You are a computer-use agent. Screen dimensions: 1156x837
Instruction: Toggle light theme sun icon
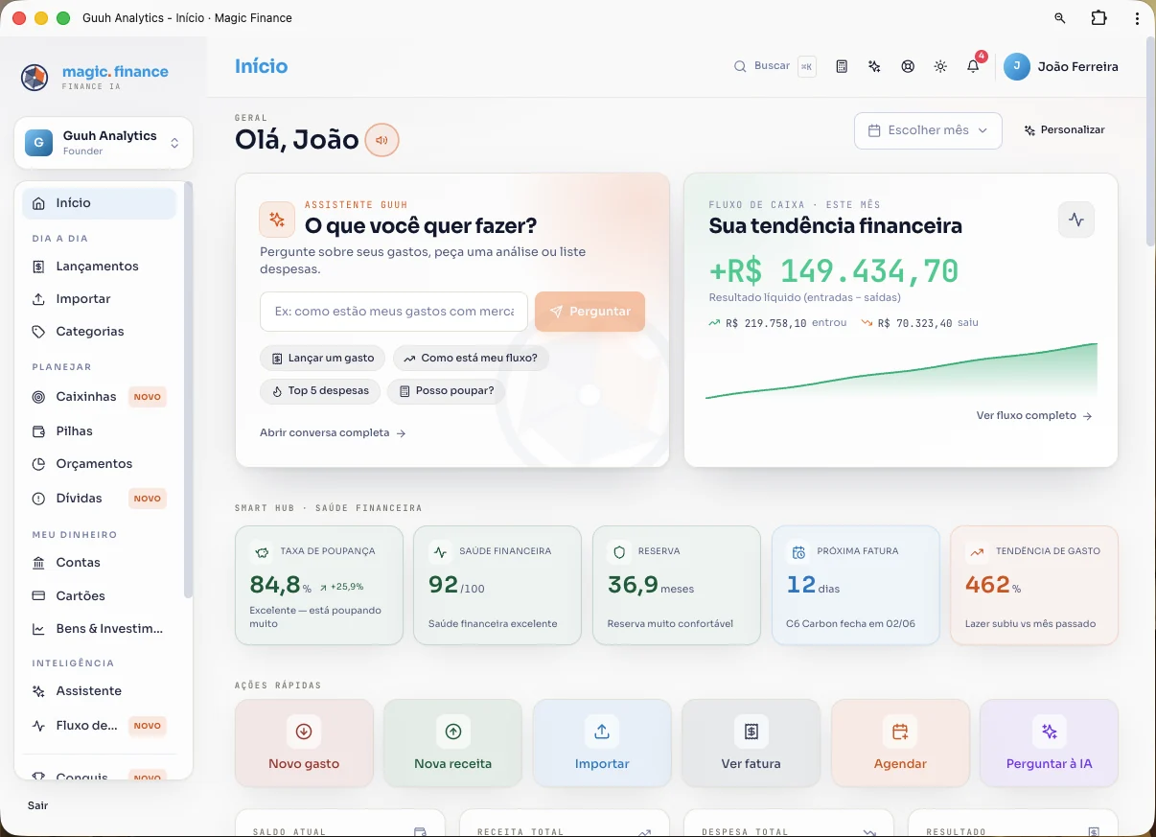tap(940, 66)
